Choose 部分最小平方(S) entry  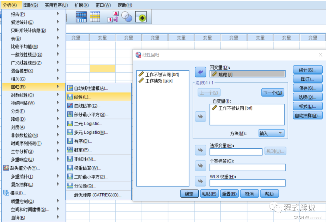click(98, 115)
